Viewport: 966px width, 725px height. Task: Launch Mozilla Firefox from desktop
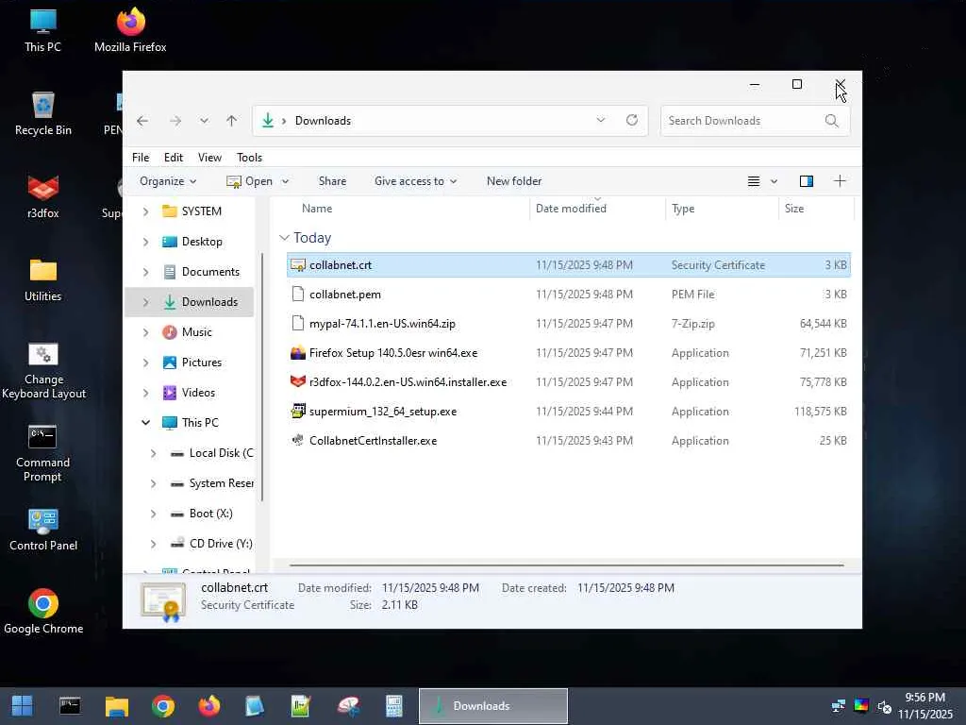tap(130, 30)
